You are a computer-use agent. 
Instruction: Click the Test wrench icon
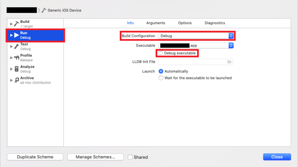[x=17, y=46]
